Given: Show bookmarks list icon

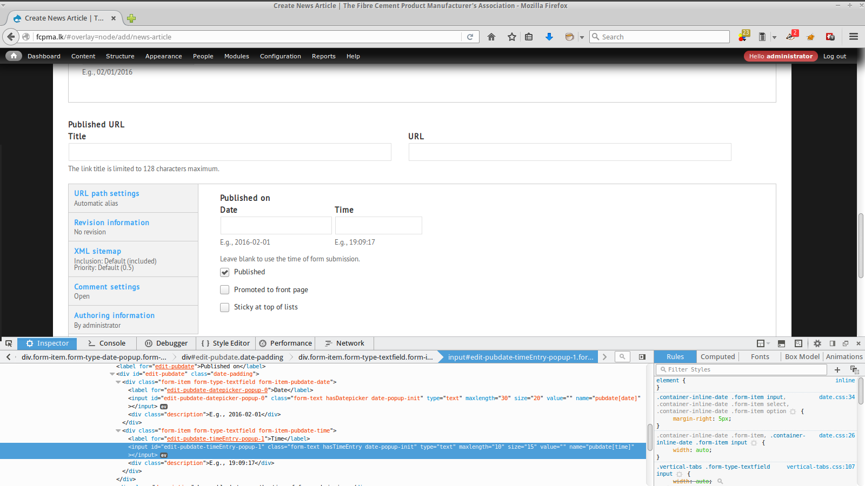Looking at the screenshot, I should tap(529, 37).
